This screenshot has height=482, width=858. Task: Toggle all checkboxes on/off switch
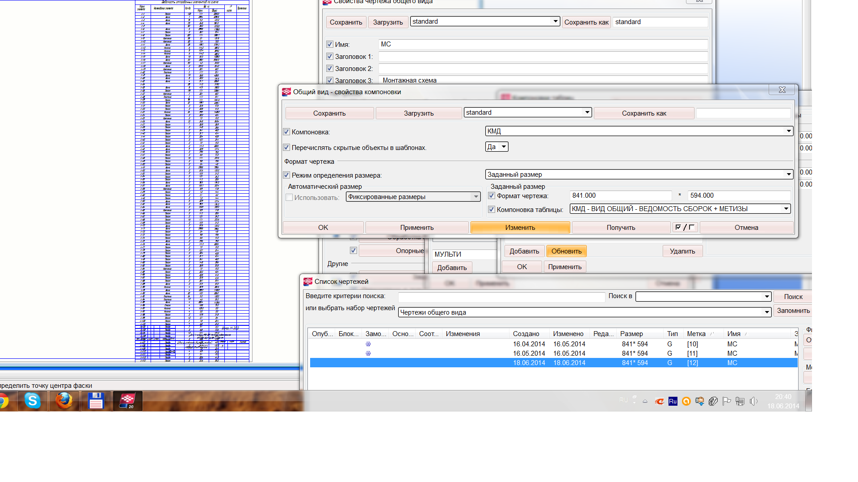coord(685,228)
